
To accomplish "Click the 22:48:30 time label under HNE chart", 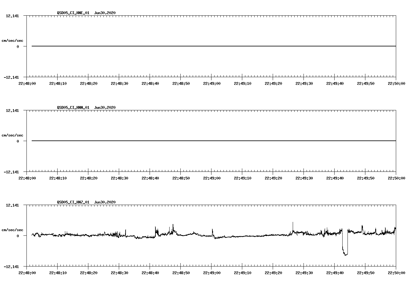I will tap(119, 84).
